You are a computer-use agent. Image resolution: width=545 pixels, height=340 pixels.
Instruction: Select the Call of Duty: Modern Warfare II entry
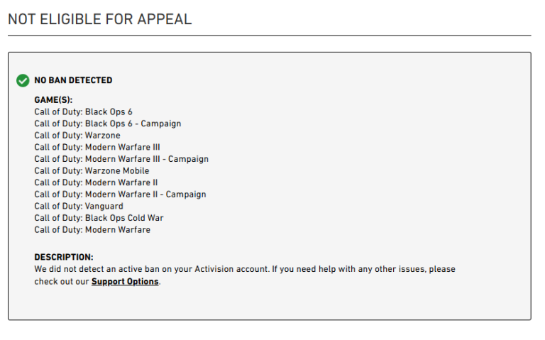tap(96, 182)
